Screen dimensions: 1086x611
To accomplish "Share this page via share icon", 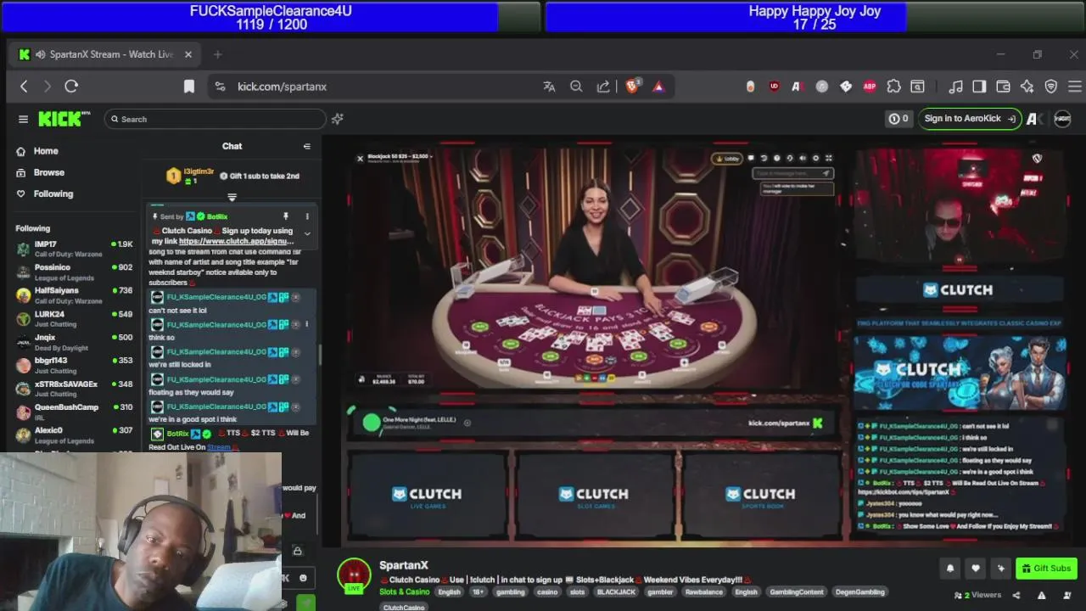I will click(603, 87).
